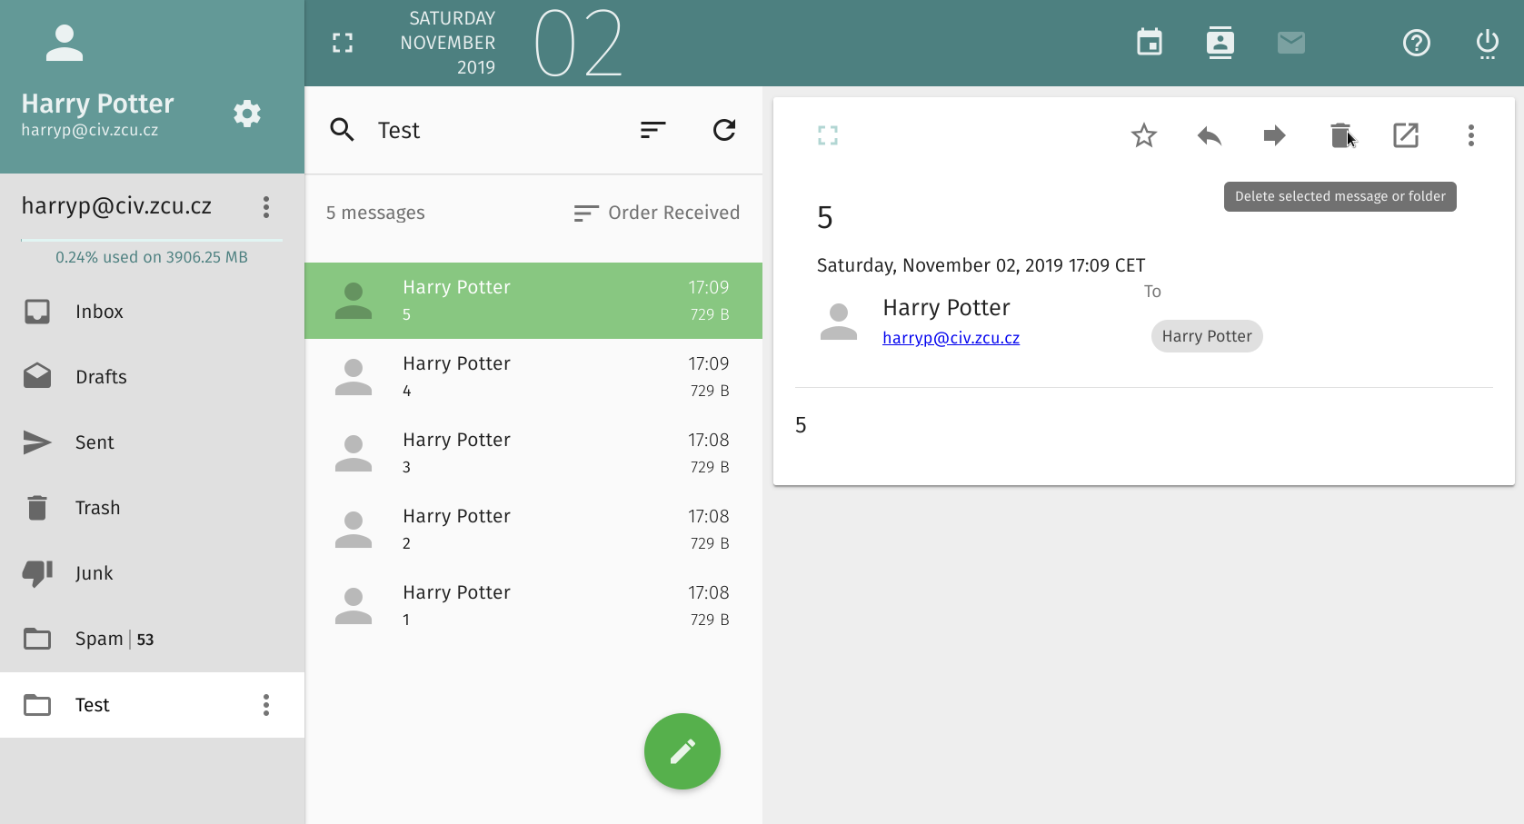Click the harryp@civ.zcu.cz sender link

[951, 338]
